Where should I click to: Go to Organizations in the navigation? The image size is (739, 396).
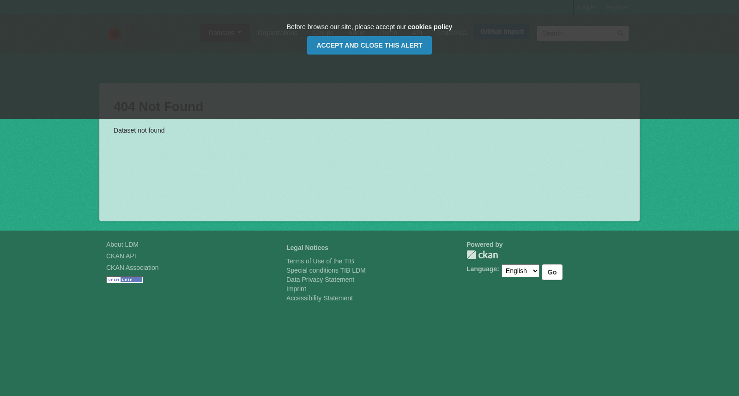(x=277, y=33)
